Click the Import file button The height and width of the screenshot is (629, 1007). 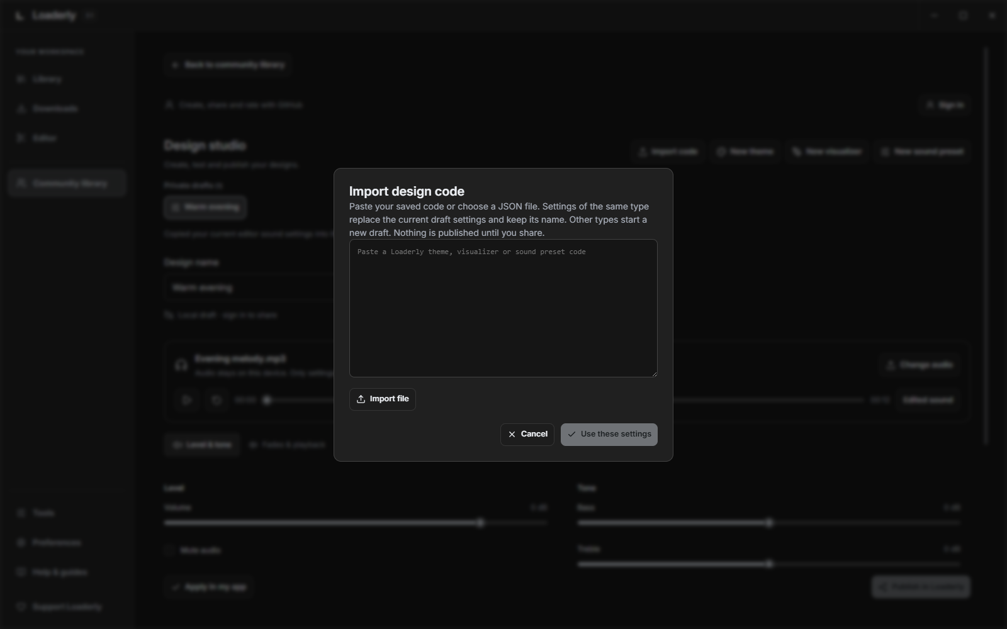click(x=382, y=399)
